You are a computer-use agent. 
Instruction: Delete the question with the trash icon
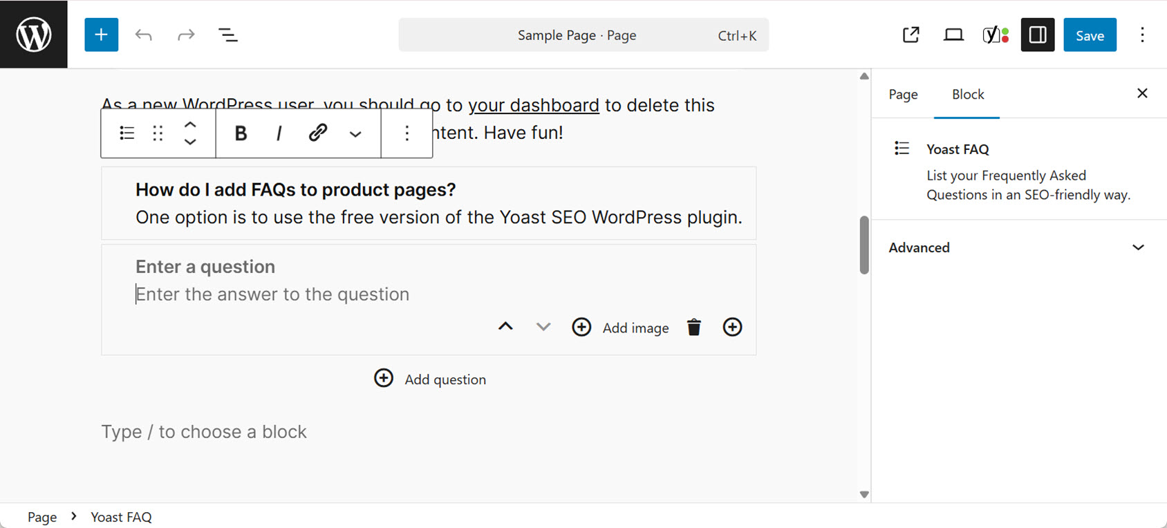[x=694, y=327]
